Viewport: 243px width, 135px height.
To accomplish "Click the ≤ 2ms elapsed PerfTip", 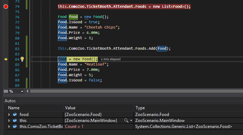I will pyautogui.click(x=111, y=59).
